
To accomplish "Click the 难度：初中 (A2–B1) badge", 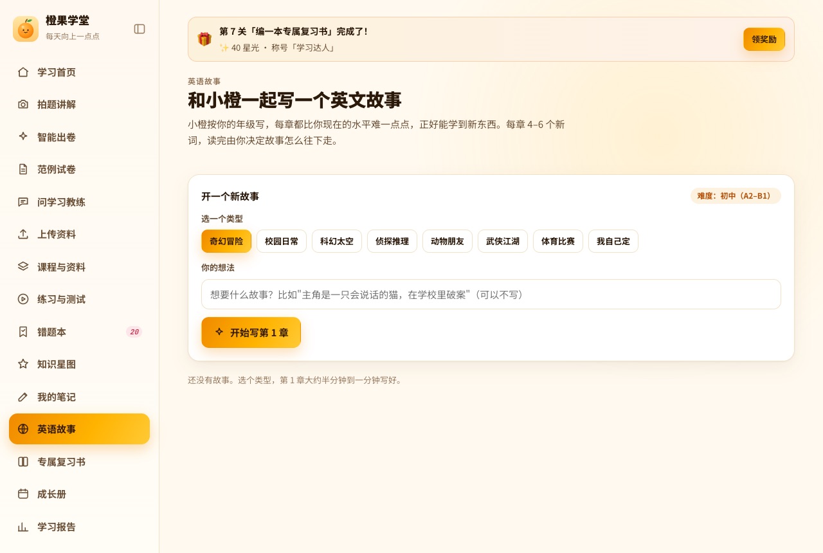I will (x=736, y=195).
